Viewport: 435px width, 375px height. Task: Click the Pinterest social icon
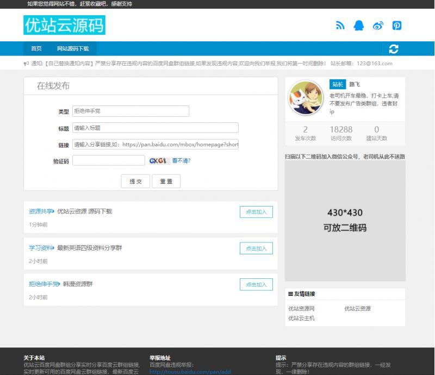pos(397,25)
